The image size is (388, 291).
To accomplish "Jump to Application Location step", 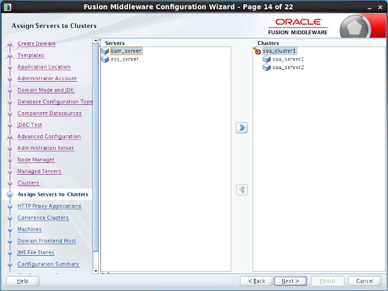I will click(x=44, y=67).
